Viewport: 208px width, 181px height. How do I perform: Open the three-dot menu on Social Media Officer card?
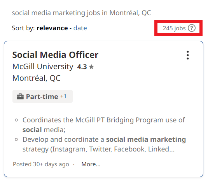click(x=188, y=55)
